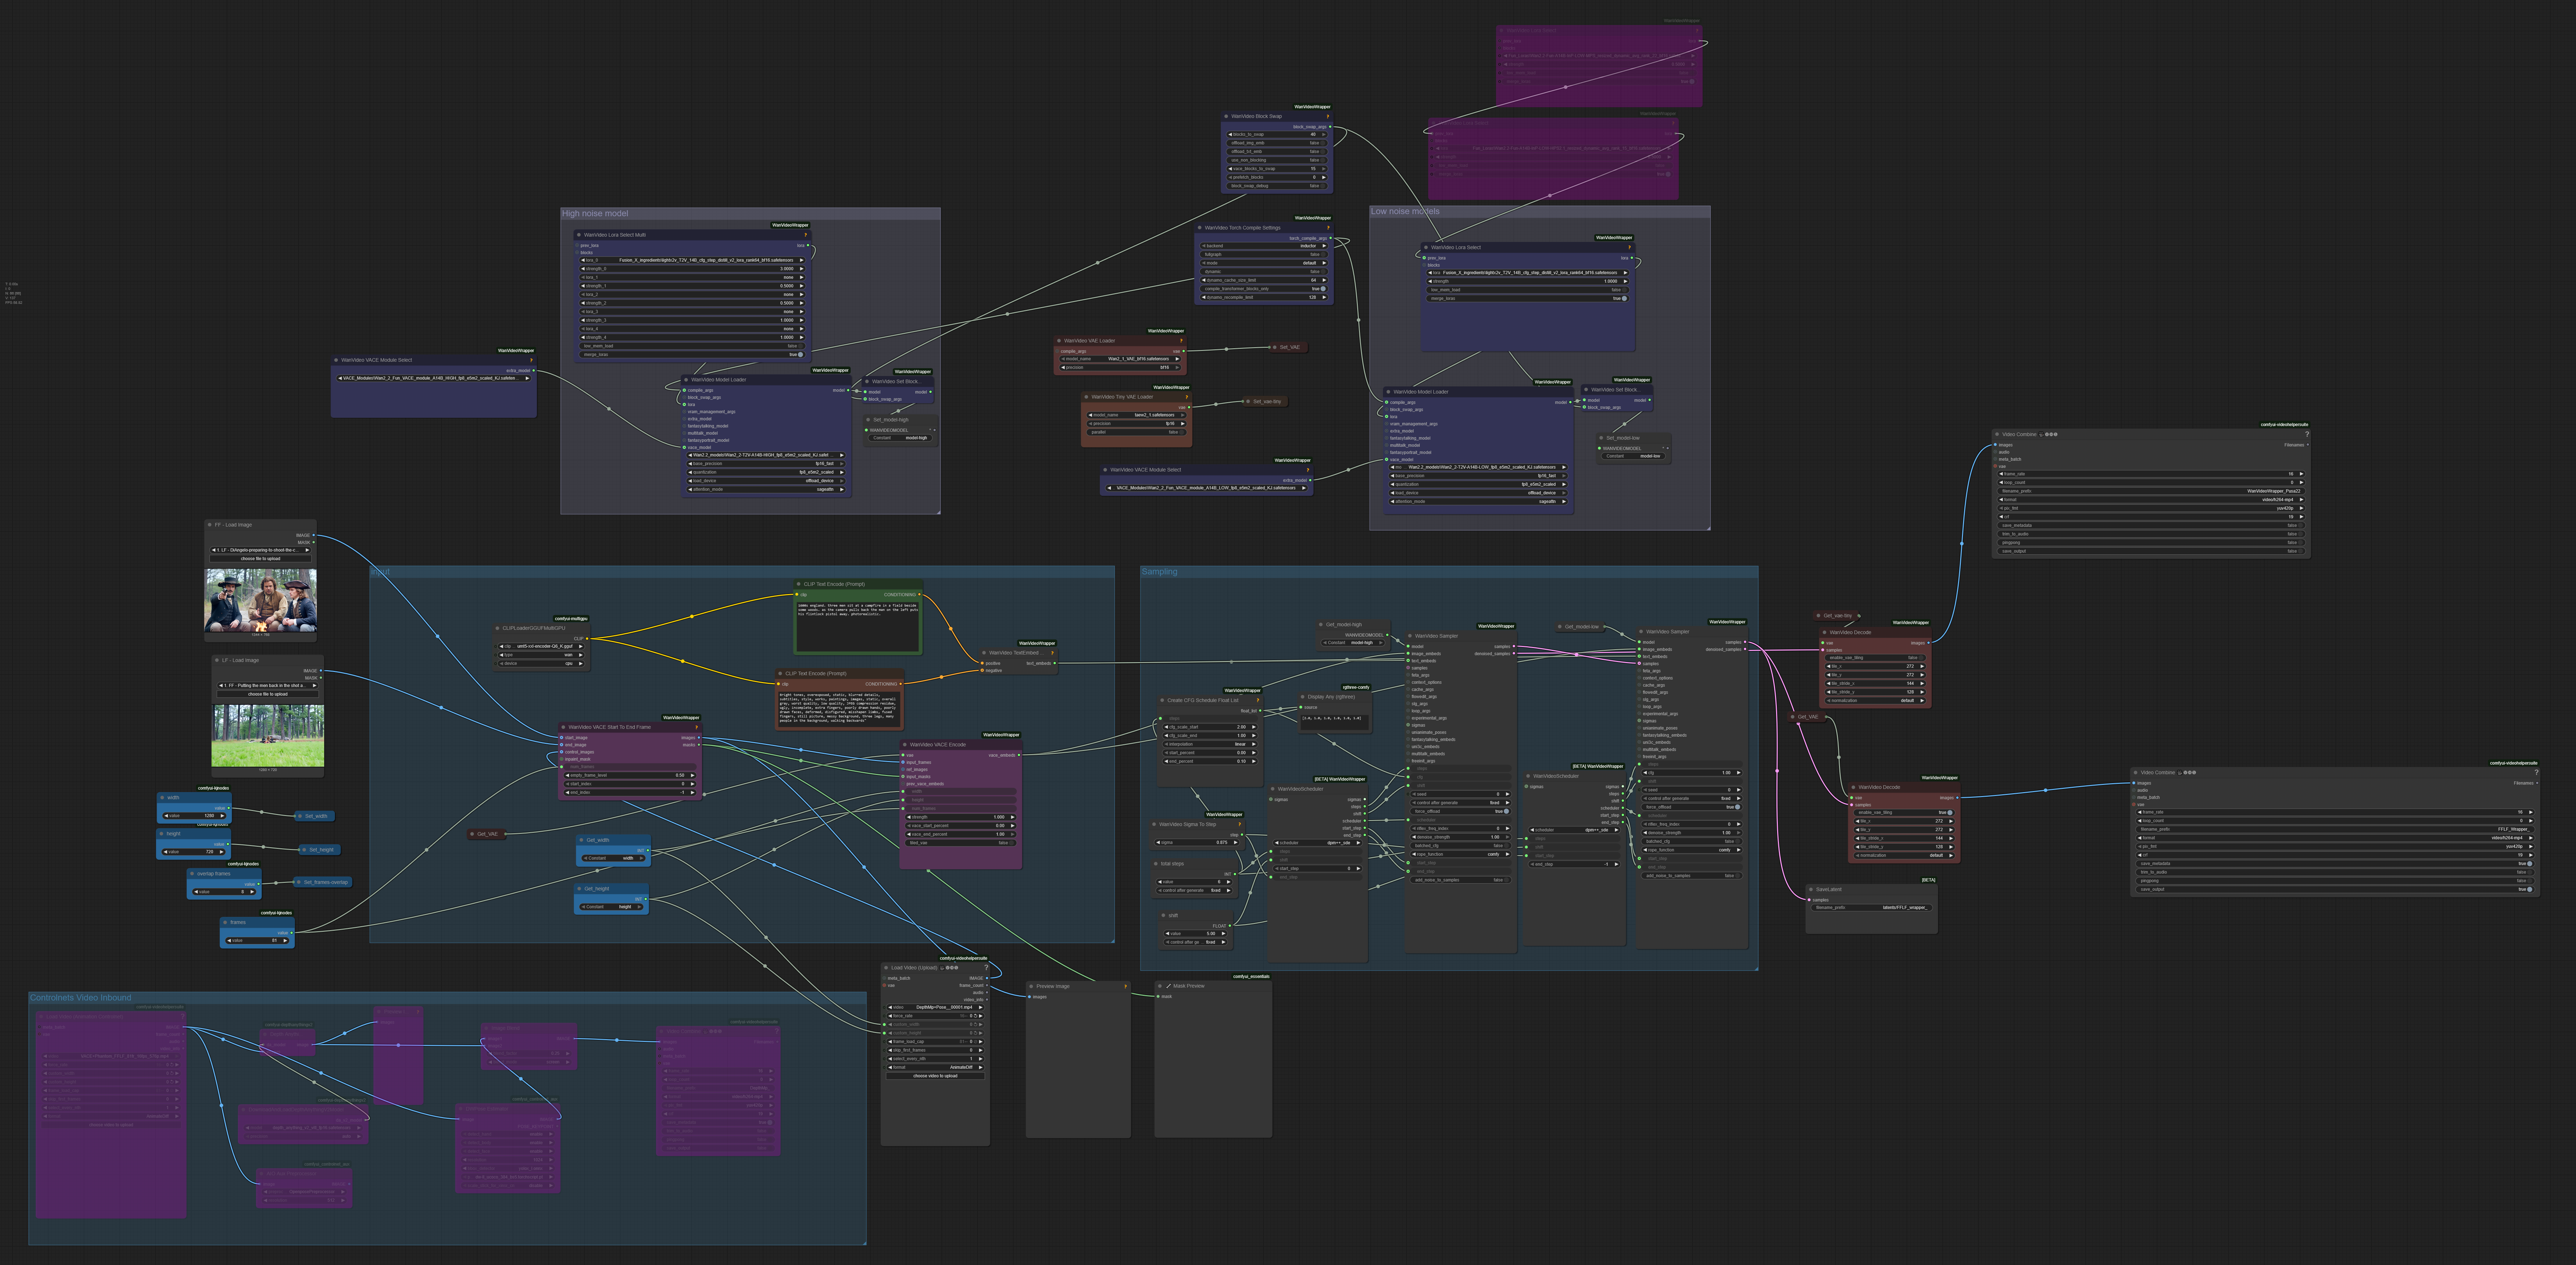Collapse the WanVideo Sampler node via its title dot
Viewport: 2576px width, 1265px height.
(x=1410, y=636)
